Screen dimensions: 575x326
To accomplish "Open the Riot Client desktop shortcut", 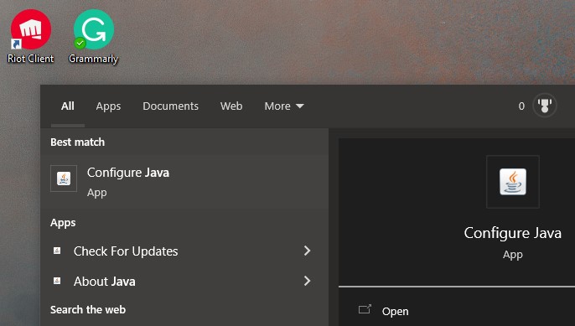I will [31, 36].
